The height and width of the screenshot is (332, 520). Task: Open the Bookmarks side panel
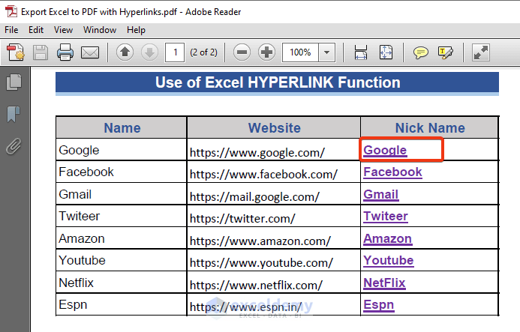coord(14,115)
